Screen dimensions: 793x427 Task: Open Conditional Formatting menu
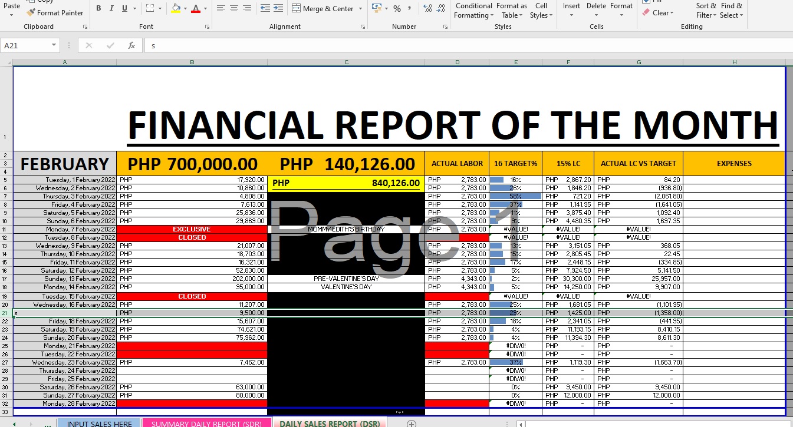473,11
